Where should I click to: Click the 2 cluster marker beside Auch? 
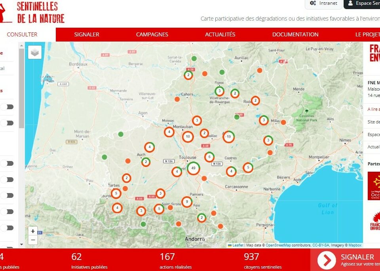146,162
